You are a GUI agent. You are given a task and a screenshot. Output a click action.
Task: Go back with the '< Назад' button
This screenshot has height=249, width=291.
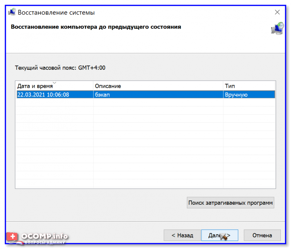point(182,235)
